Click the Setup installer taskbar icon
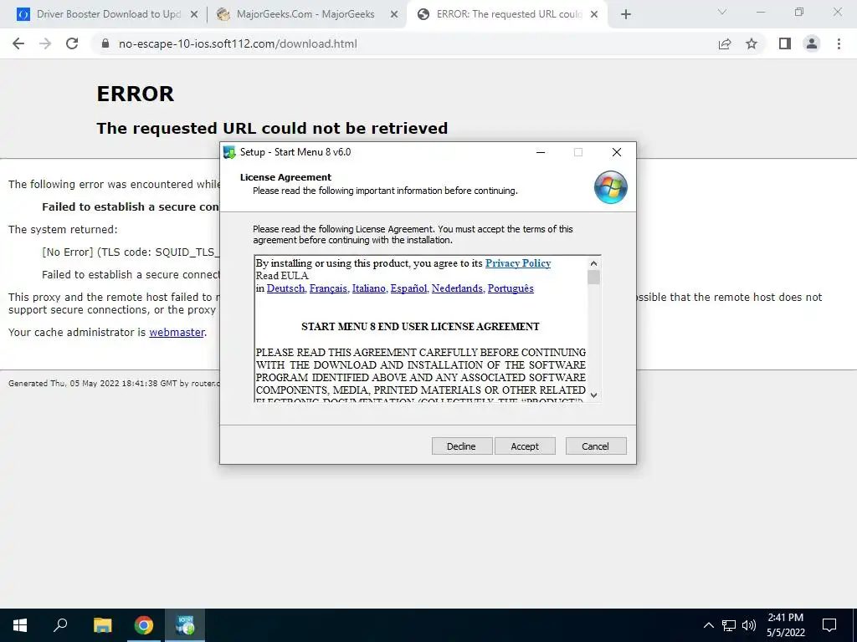Screen dimensions: 857x642 click(185, 625)
